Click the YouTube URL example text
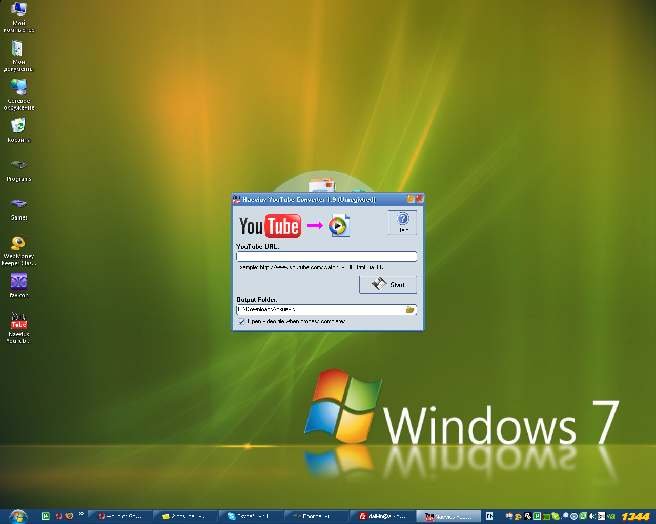The width and height of the screenshot is (656, 524). click(x=310, y=267)
